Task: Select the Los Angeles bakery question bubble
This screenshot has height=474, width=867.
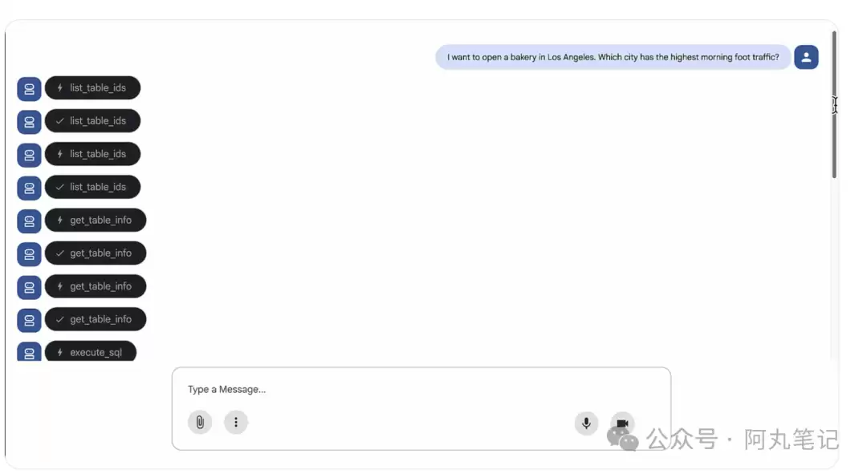Action: pyautogui.click(x=613, y=57)
